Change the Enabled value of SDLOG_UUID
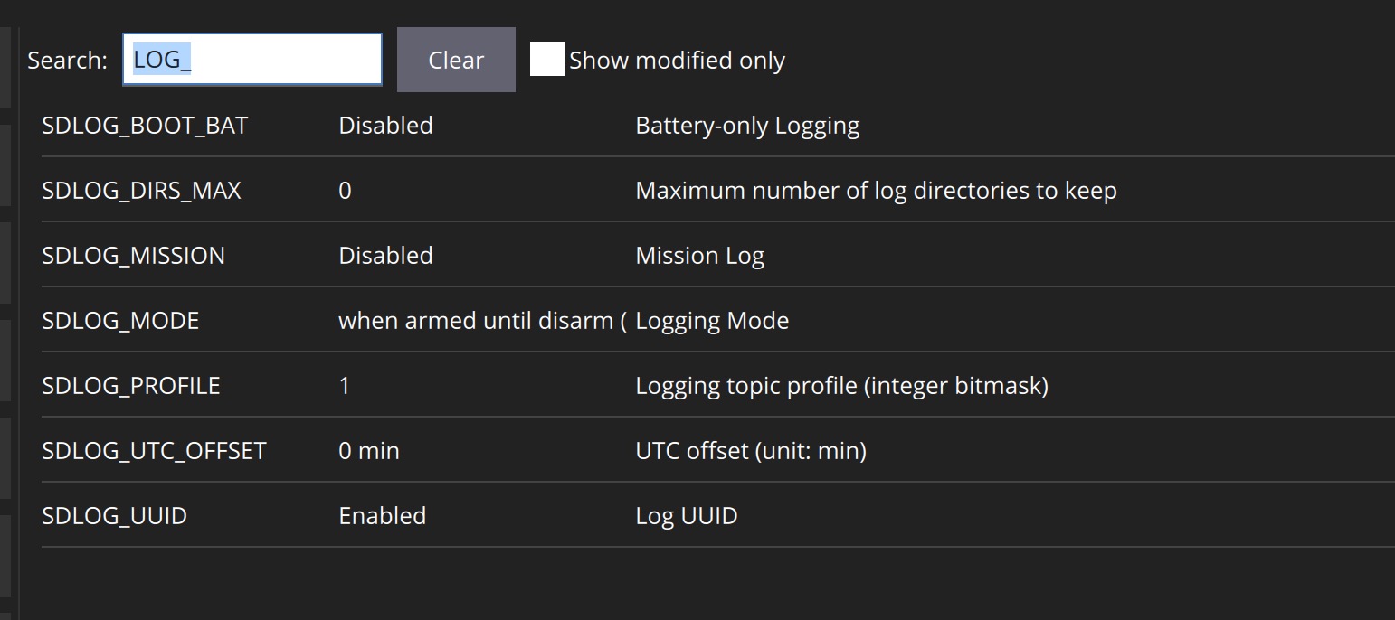The height and width of the screenshot is (620, 1395). click(x=382, y=516)
